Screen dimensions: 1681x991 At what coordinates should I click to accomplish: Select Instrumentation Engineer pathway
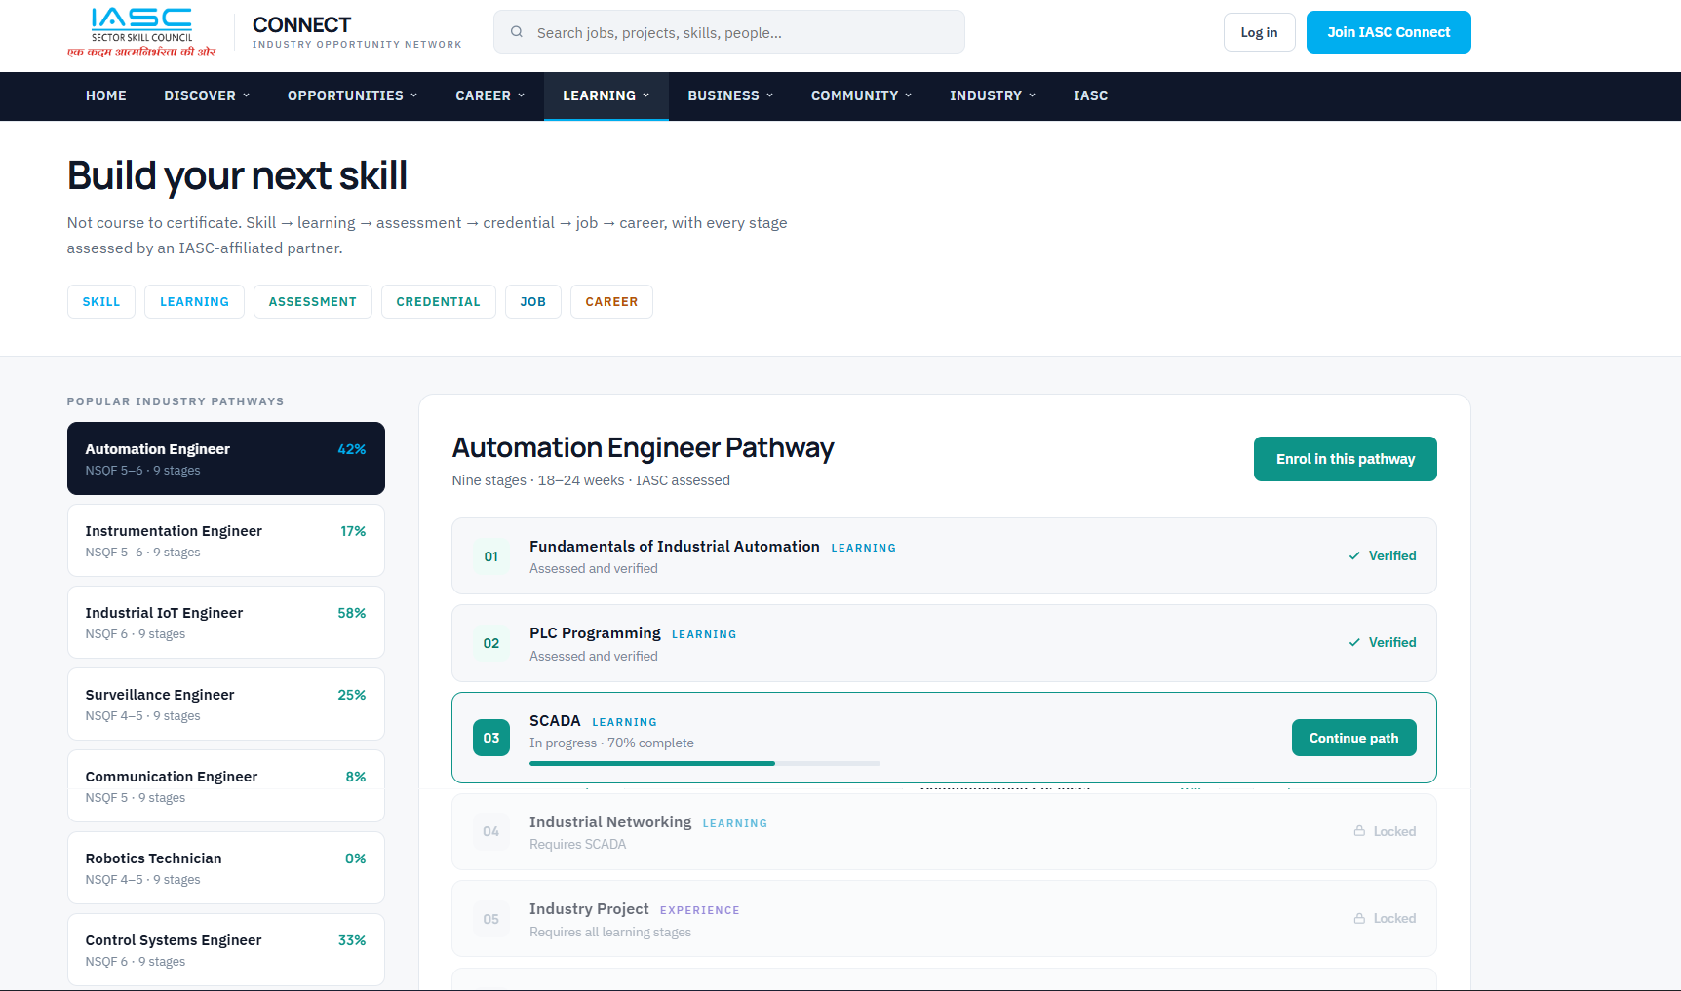(x=226, y=540)
